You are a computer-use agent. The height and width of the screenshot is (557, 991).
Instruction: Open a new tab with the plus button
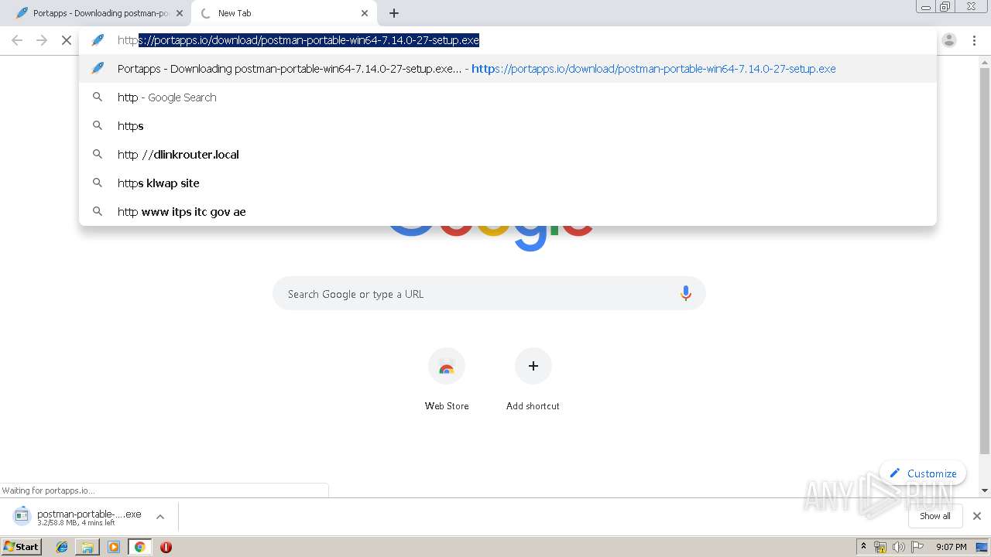394,13
